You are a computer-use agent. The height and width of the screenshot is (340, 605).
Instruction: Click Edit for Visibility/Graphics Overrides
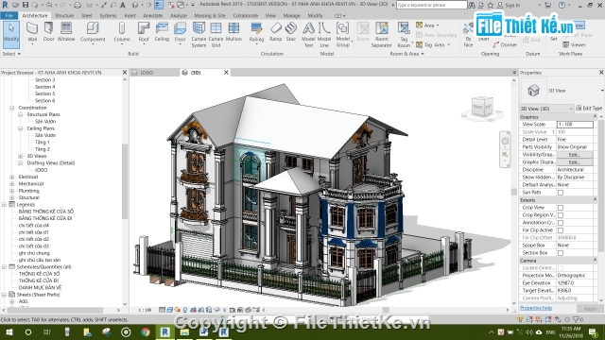coord(575,155)
